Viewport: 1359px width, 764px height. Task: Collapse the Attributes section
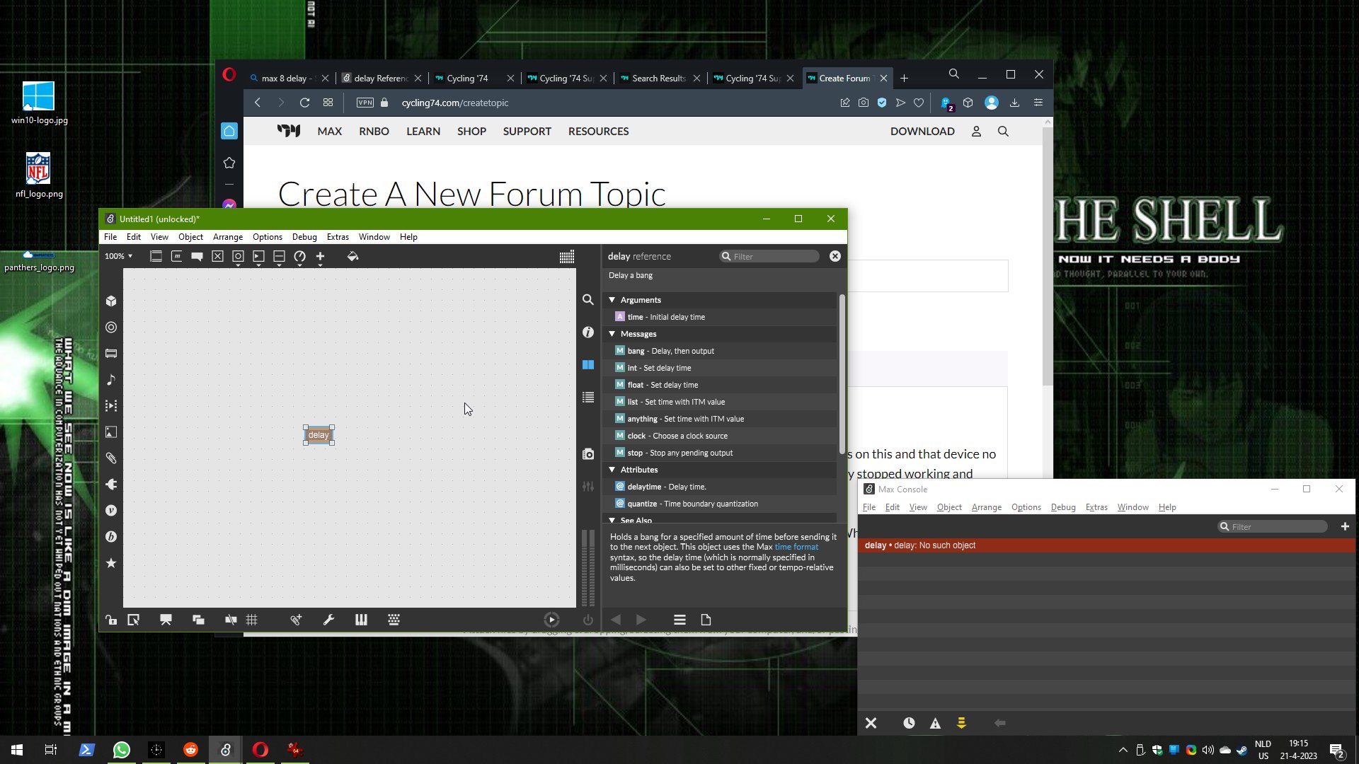(x=612, y=470)
